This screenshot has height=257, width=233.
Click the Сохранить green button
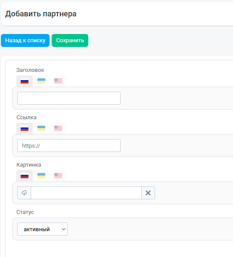point(70,40)
